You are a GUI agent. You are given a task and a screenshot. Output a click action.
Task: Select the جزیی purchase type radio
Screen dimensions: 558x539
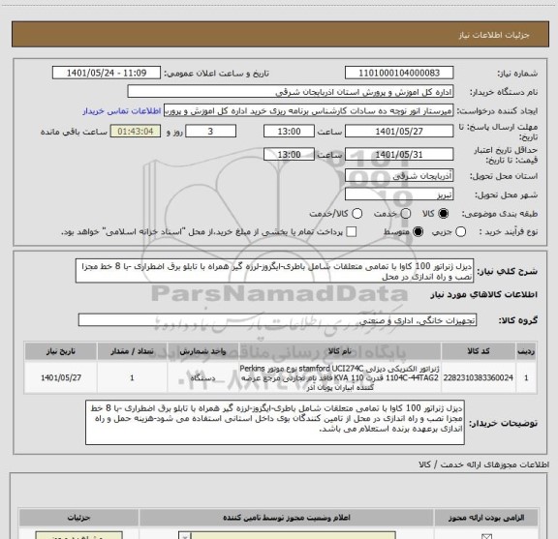coord(460,232)
